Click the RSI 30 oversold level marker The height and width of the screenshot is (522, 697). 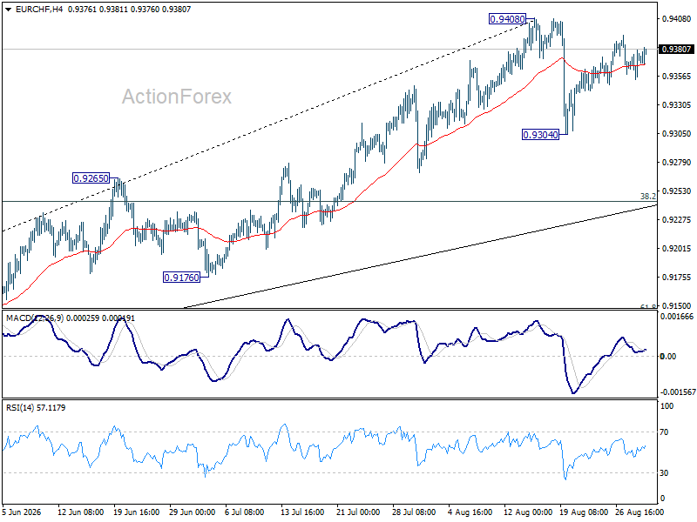664,473
